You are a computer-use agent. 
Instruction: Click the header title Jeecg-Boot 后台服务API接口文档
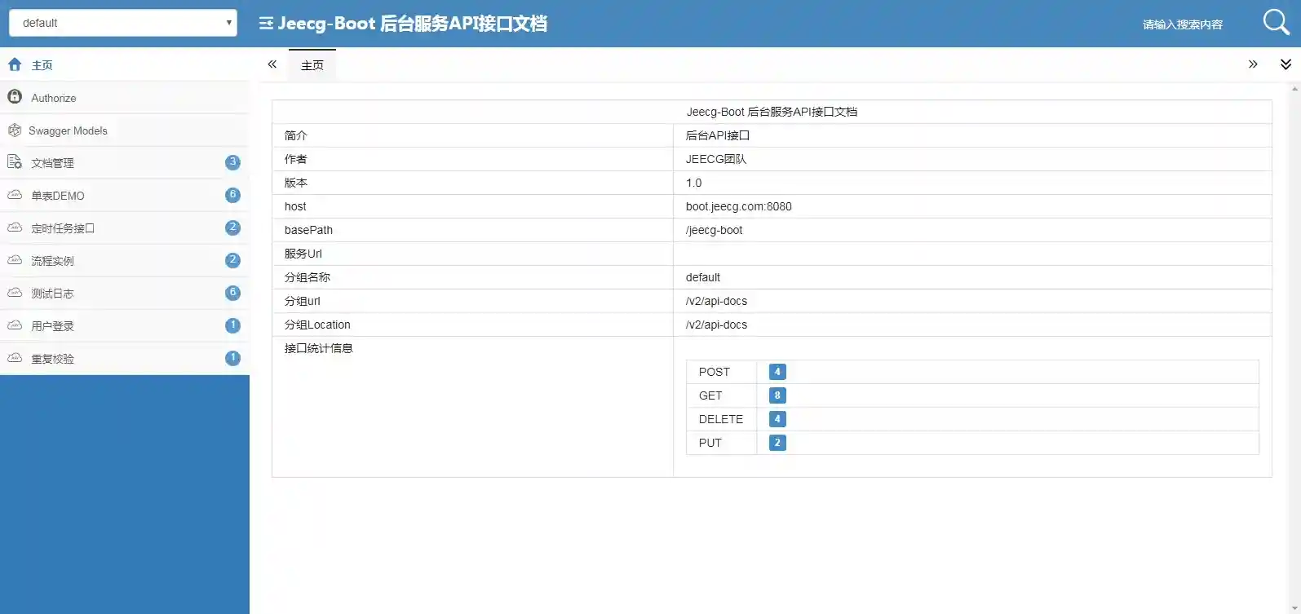point(412,24)
